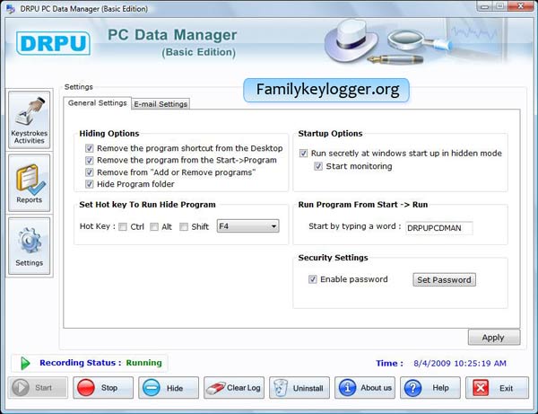
Task: Click the Uninstall button
Action: coord(299,388)
